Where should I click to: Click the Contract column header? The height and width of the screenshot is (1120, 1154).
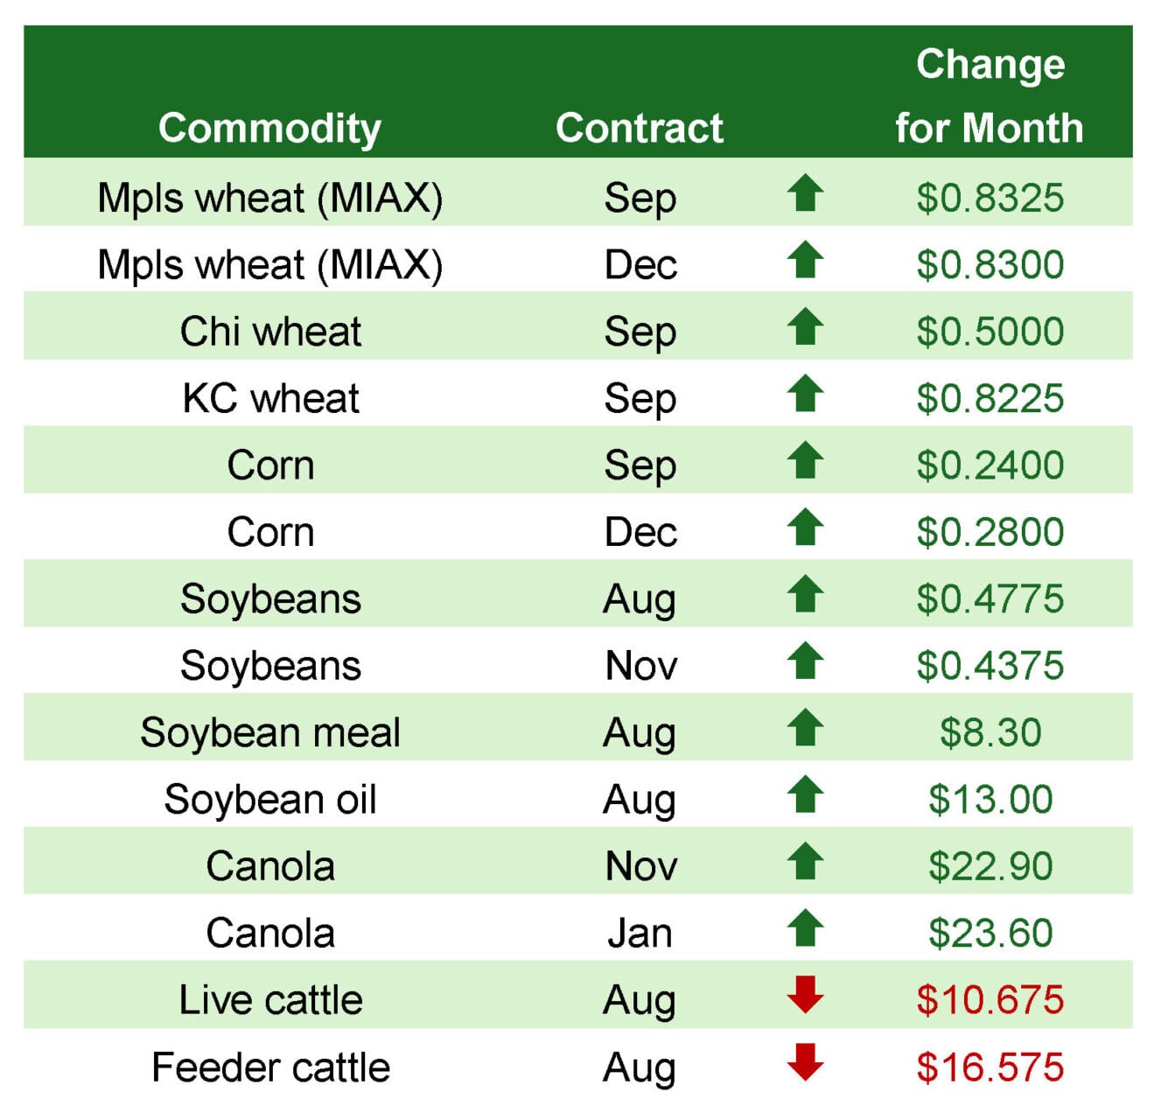pyautogui.click(x=640, y=128)
